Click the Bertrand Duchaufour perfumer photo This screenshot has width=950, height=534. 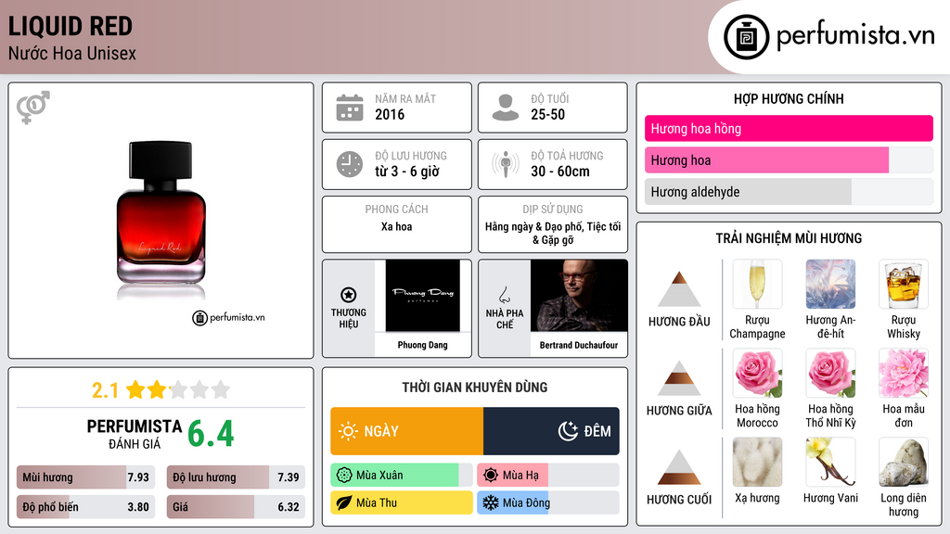(579, 296)
